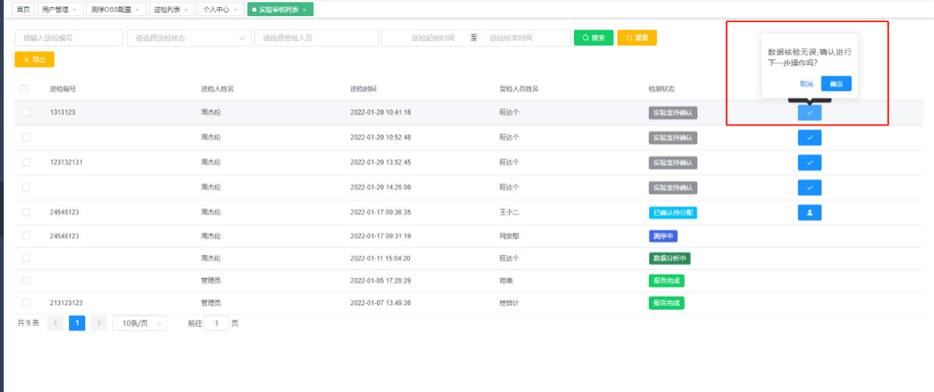The width and height of the screenshot is (934, 392).
Task: Go to the 首页 tab
Action: pyautogui.click(x=24, y=10)
